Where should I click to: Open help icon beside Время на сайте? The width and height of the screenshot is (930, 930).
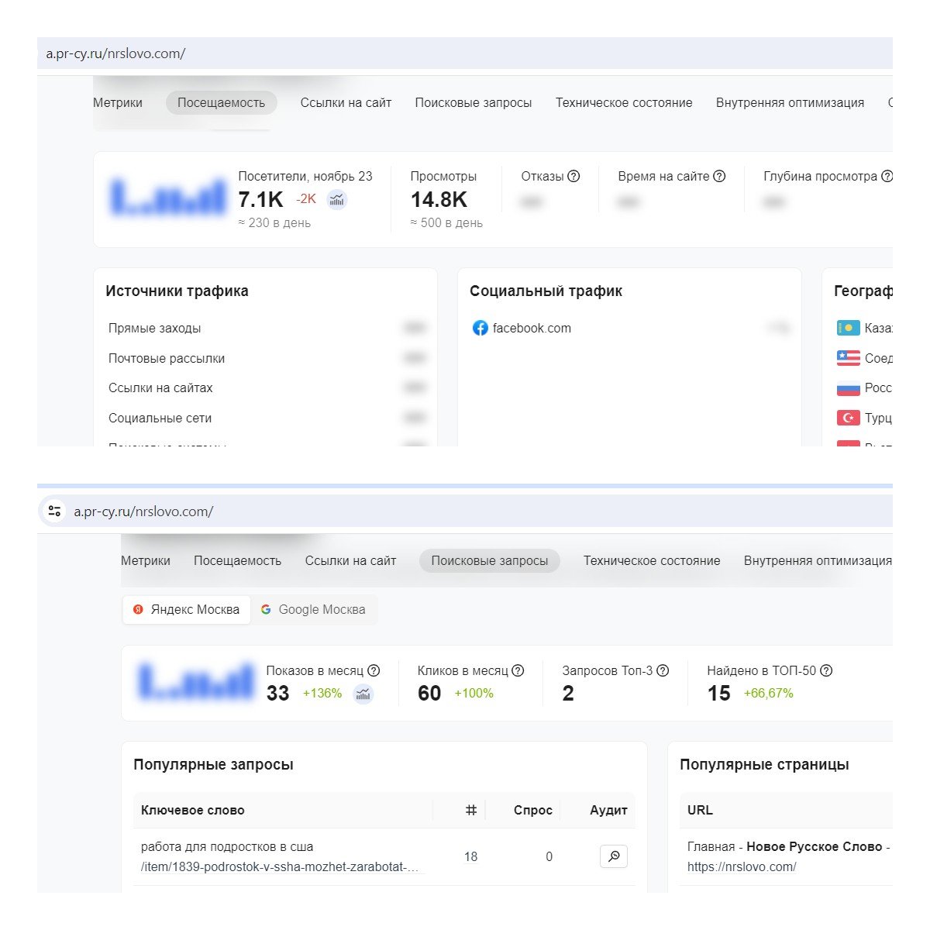click(719, 176)
